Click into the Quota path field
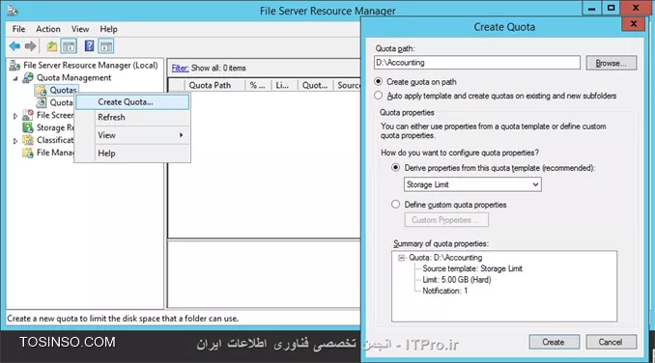This screenshot has width=655, height=363. point(477,63)
